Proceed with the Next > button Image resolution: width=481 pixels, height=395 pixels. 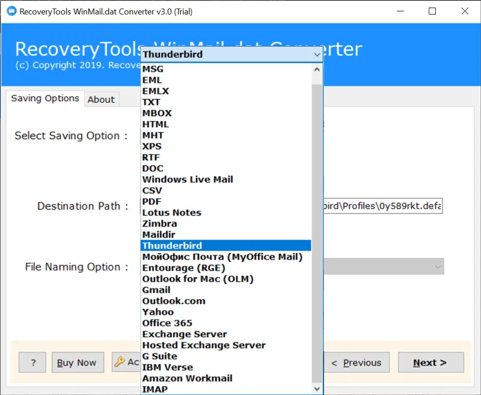coord(429,362)
